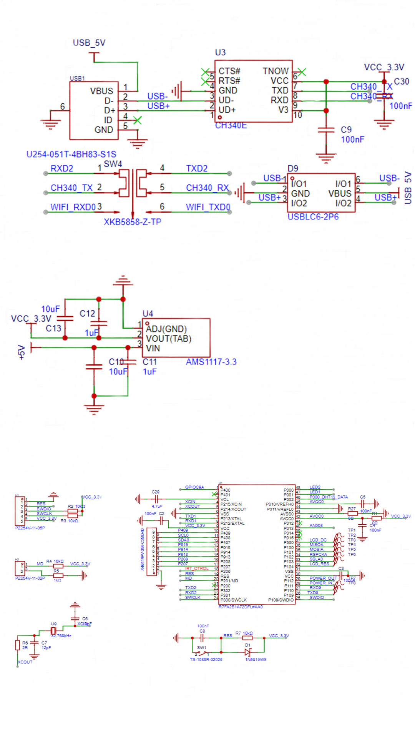The height and width of the screenshot is (738, 415).
Task: Select the PZ254V-11-05P header H1
Action: pos(20,511)
